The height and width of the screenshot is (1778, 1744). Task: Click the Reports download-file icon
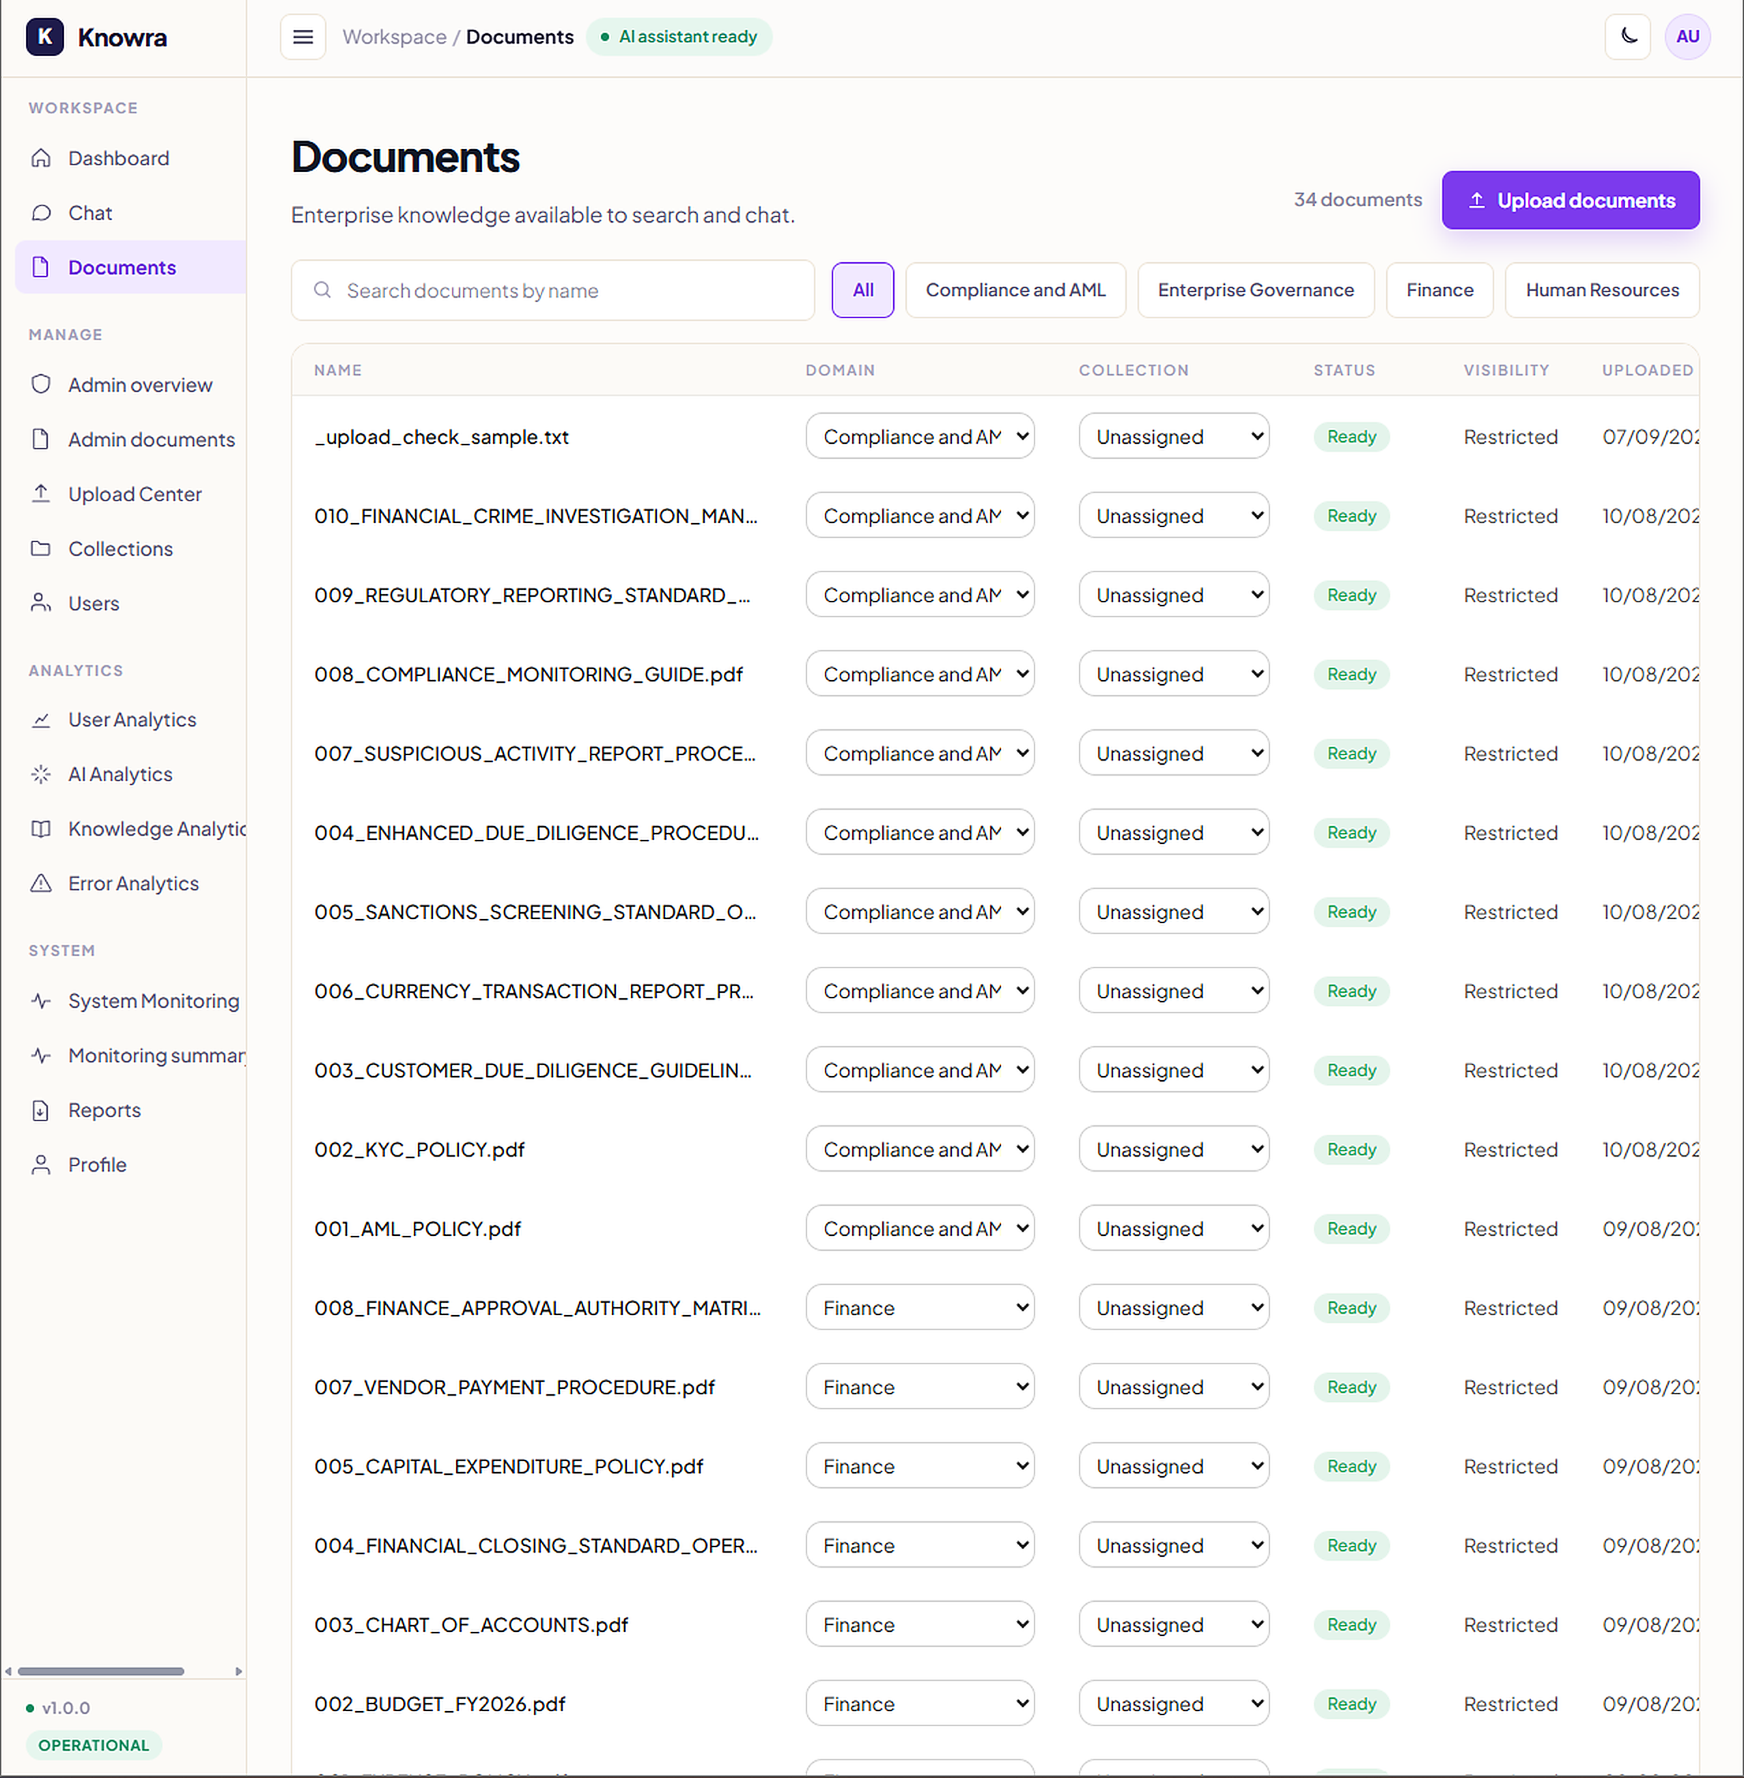tap(41, 1110)
